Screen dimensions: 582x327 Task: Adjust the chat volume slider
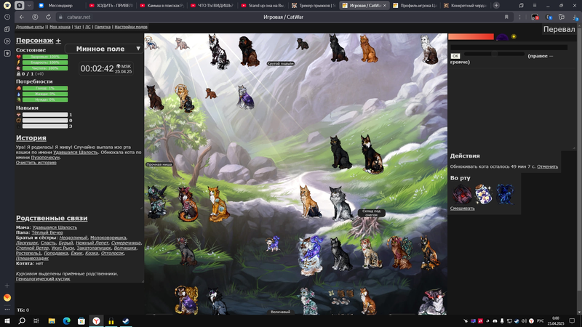coord(494,54)
